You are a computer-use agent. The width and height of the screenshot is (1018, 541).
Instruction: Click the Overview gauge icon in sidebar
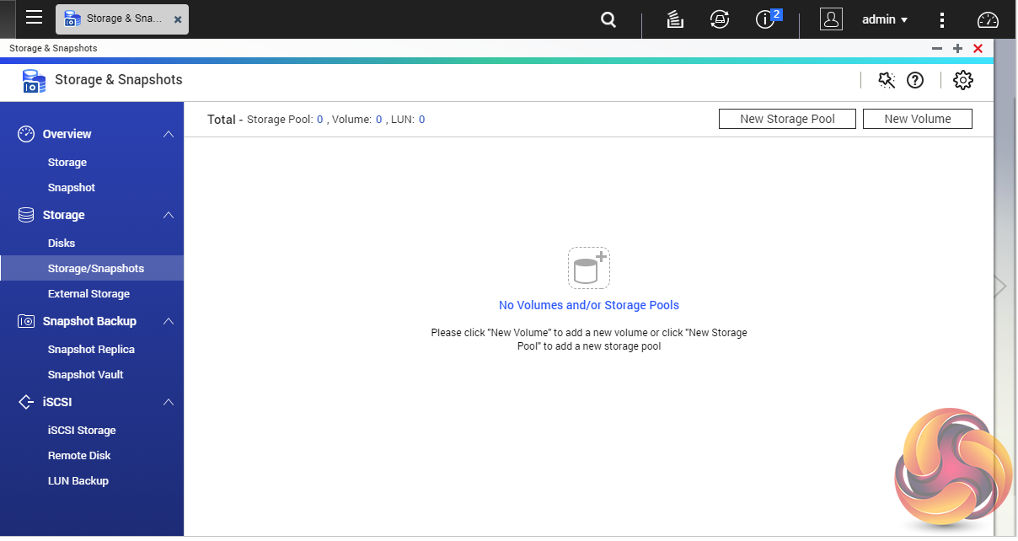26,133
